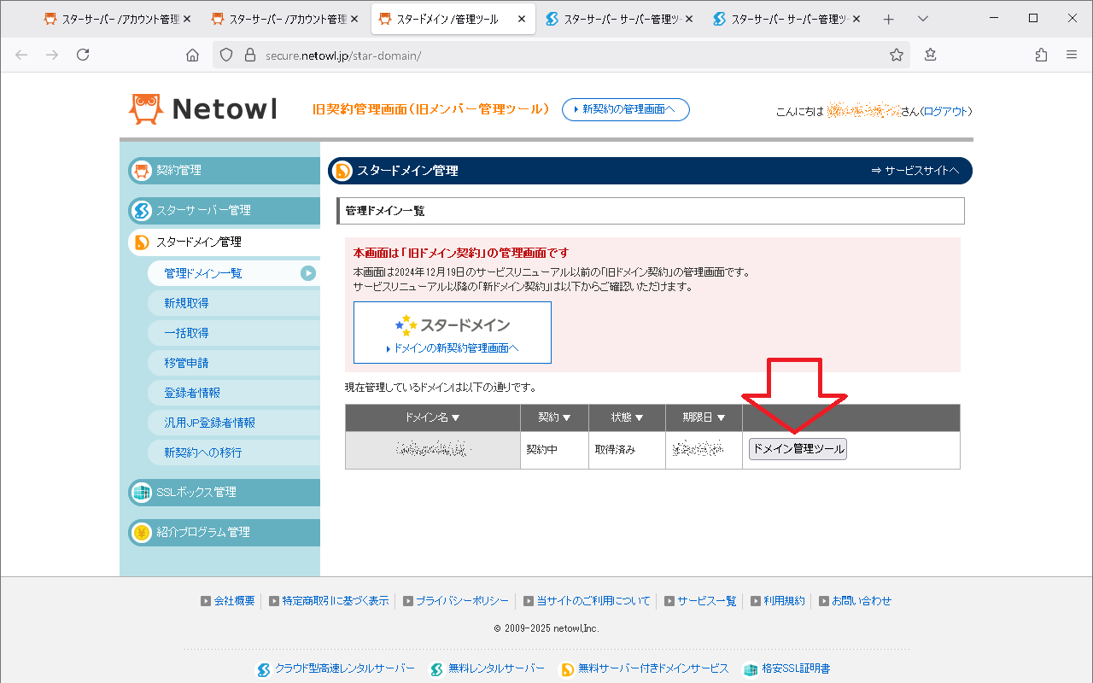Click the ログアウト link

(x=946, y=111)
